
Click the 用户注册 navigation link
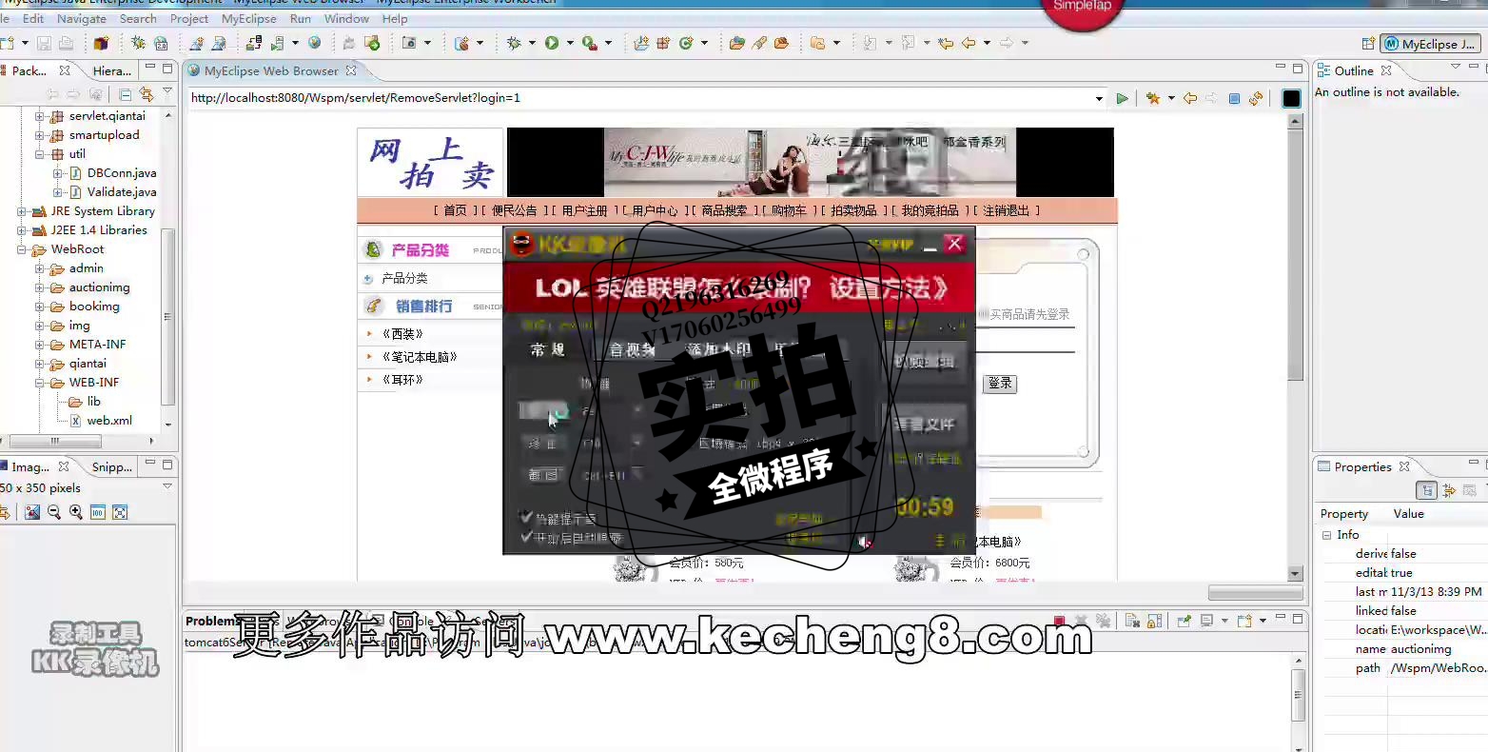click(x=584, y=210)
